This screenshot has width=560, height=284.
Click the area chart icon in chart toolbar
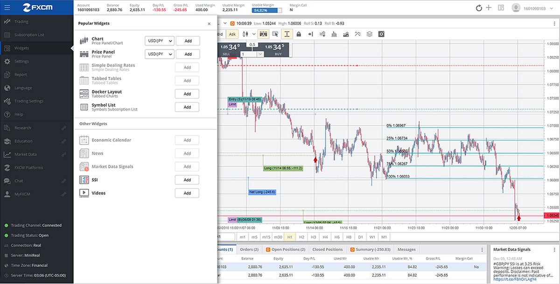pos(346,34)
